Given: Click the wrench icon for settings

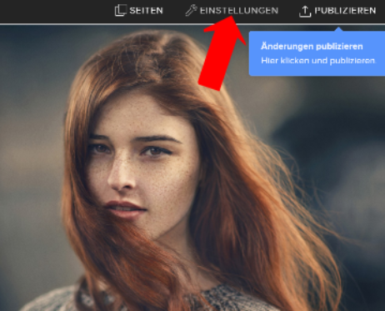Looking at the screenshot, I should [191, 11].
